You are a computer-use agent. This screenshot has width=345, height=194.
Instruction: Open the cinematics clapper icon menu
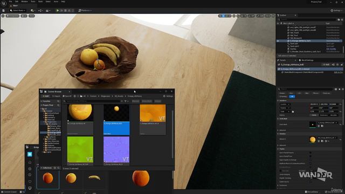click(x=47, y=10)
